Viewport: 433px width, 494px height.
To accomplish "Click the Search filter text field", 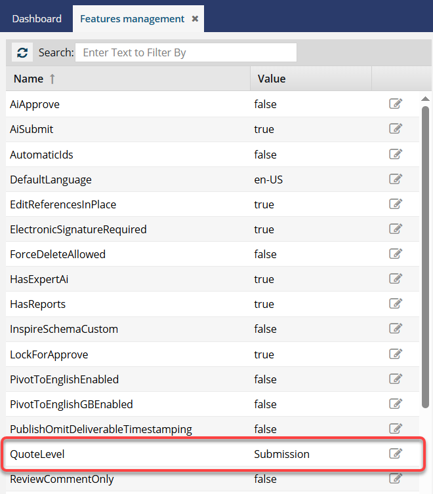I will [186, 52].
